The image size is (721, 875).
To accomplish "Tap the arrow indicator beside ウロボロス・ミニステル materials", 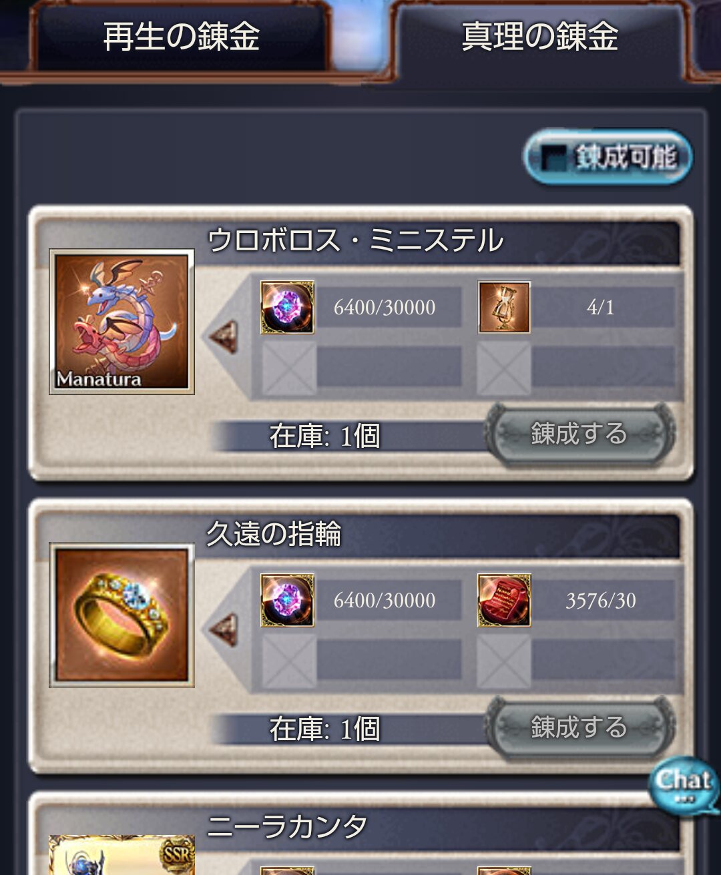I will coord(224,336).
